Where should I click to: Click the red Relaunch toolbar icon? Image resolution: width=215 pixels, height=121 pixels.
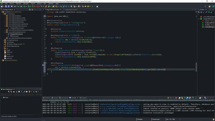pos(37,6)
